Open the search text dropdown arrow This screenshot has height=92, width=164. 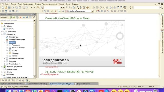point(61,8)
